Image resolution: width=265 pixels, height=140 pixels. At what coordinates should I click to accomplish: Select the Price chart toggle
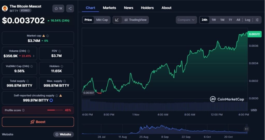pyautogui.click(x=88, y=20)
